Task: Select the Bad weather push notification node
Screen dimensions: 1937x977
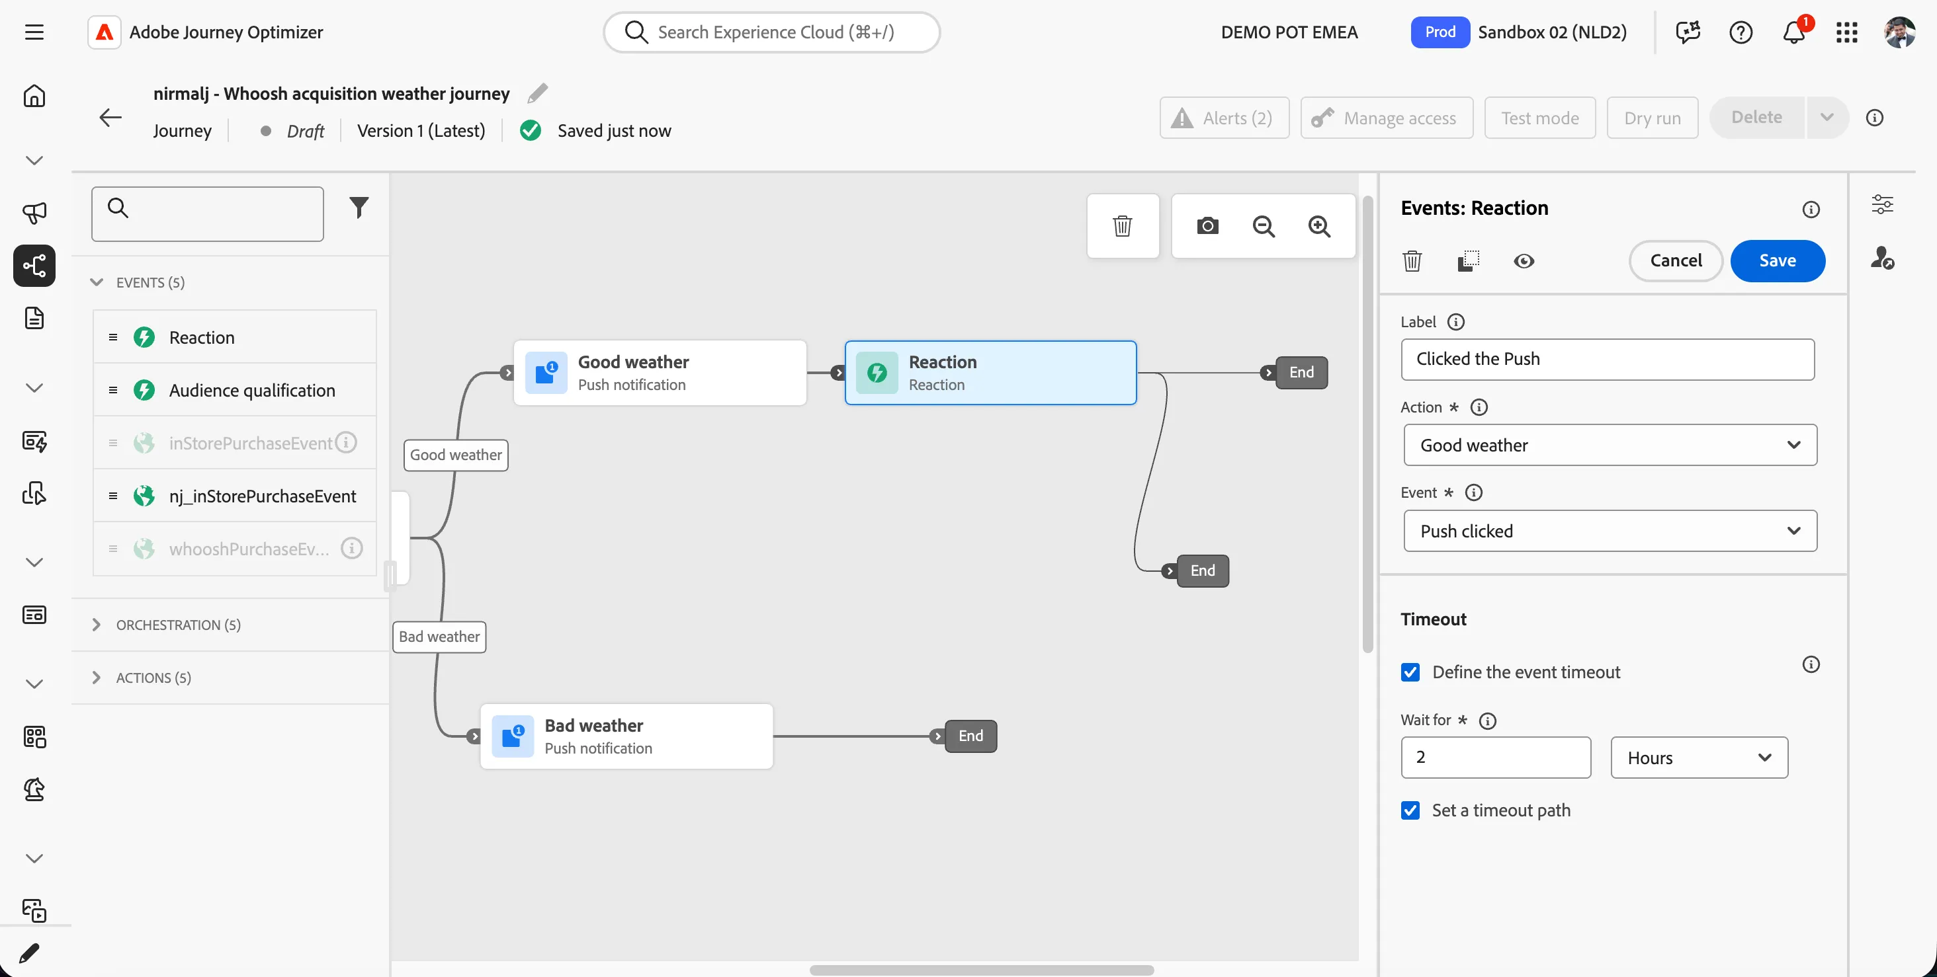Action: [x=626, y=736]
